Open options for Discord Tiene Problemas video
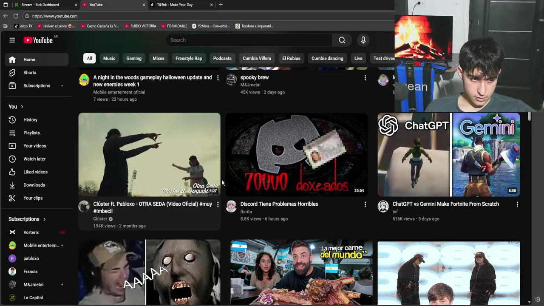Screen dimensions: 544x306 (x=365, y=204)
